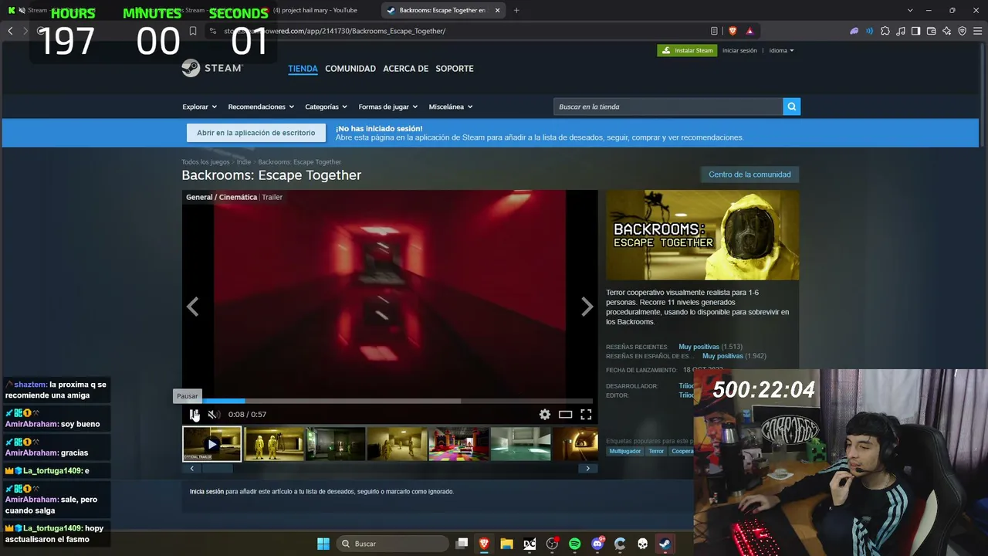Viewport: 988px width, 556px height.
Task: Seek along the trailer progress bar
Action: click(x=390, y=401)
